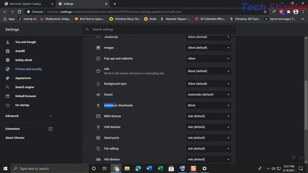Open the Shutterstock, Getty bookmark
This screenshot has height=173, width=308.
[x=55, y=19]
